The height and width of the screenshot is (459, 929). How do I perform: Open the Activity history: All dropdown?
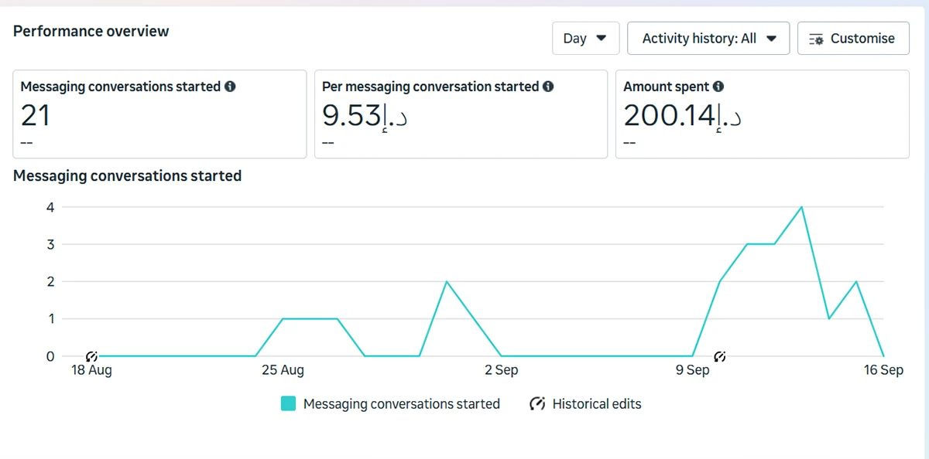coord(708,39)
